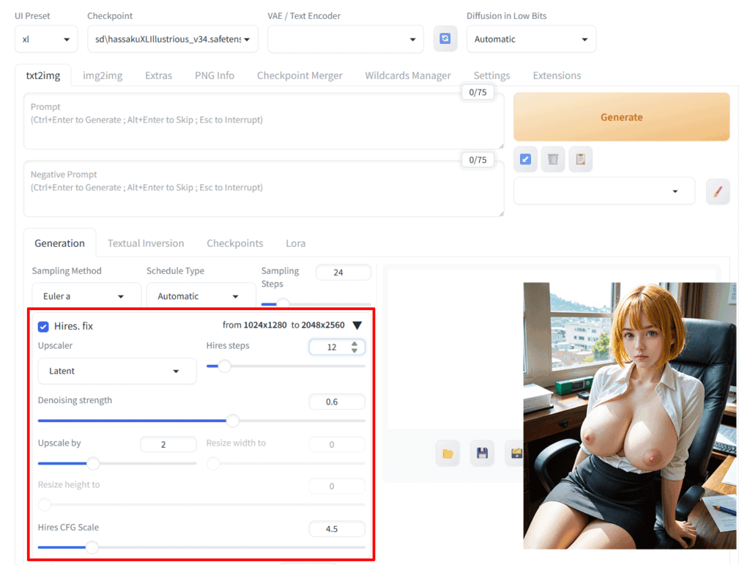This screenshot has width=750, height=565.
Task: Open the Checkpoint selection dropdown
Action: [172, 39]
